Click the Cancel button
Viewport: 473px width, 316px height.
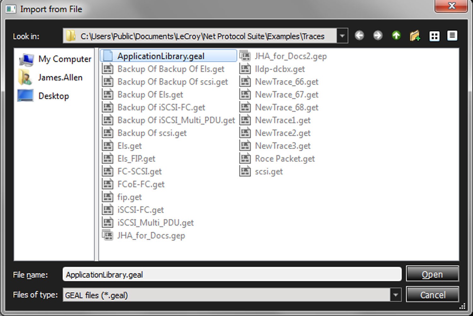(432, 295)
